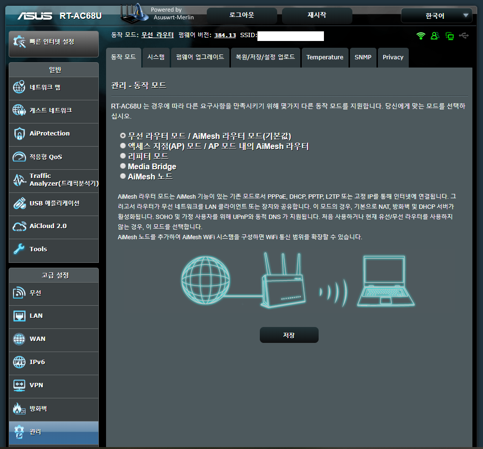Click the green guest users status icon

(x=435, y=36)
